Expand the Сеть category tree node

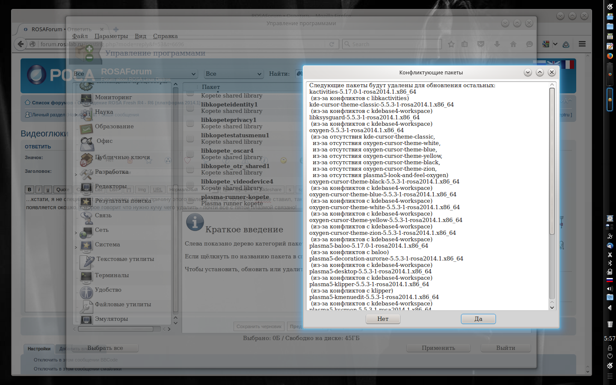click(x=76, y=233)
